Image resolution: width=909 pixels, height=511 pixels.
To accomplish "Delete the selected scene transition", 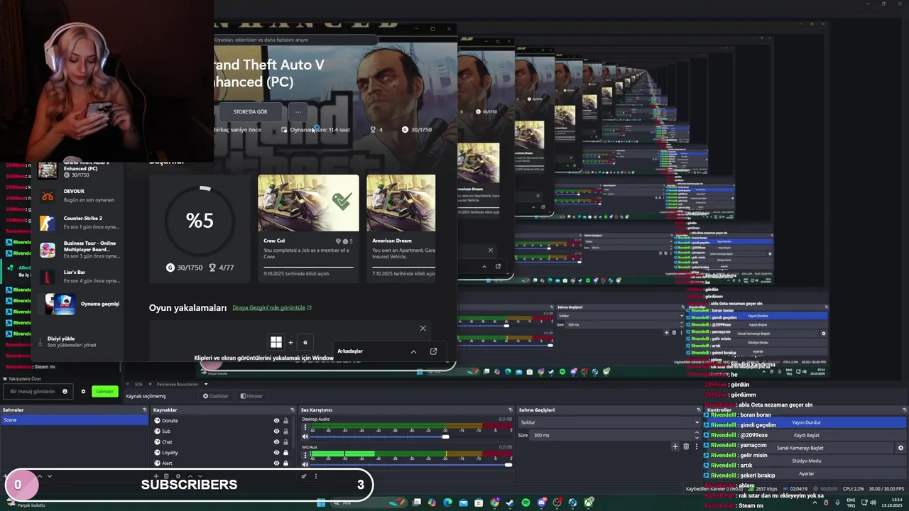I will point(686,446).
